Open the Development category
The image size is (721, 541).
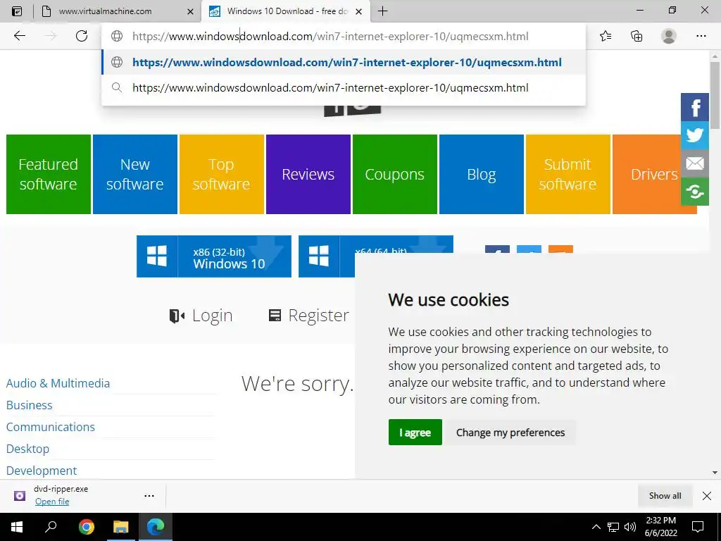[x=42, y=471]
